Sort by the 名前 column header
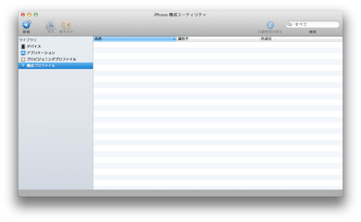 tap(131, 39)
